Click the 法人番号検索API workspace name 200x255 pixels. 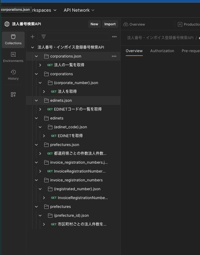pos(27,24)
